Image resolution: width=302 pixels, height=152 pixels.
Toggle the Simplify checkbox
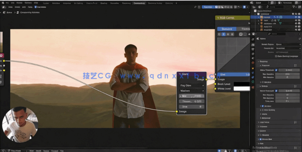[x=261, y=135]
